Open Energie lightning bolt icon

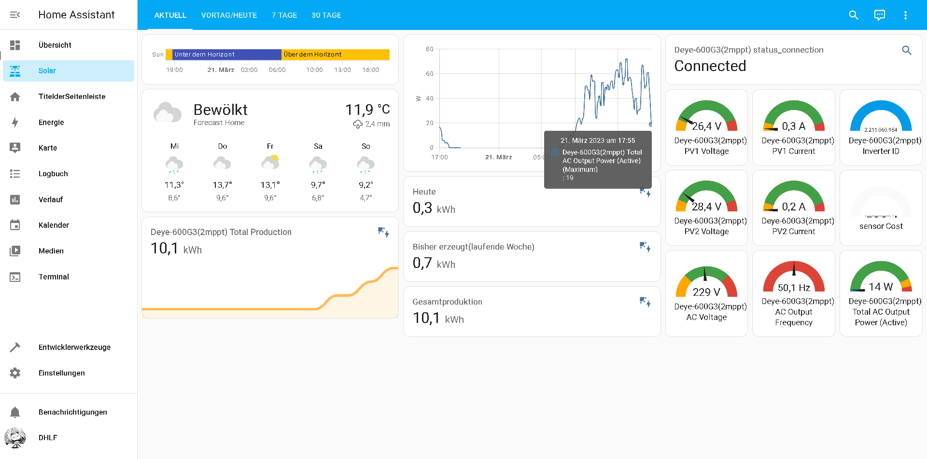[15, 123]
